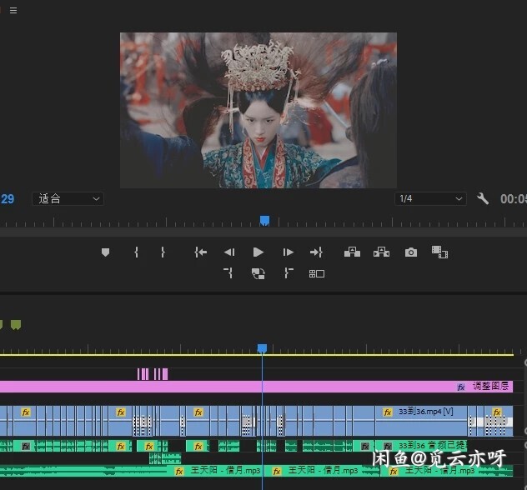527x490 pixels.
Task: Click Mark In button
Action: [136, 252]
